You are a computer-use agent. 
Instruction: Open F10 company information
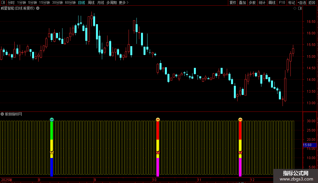[x=282, y=3]
